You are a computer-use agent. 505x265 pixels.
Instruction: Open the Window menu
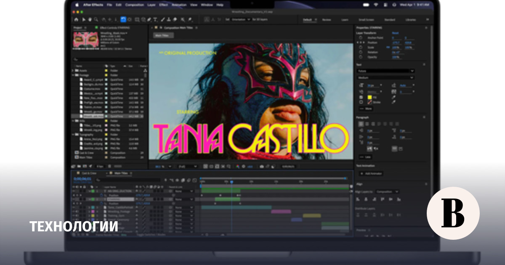coord(207,5)
